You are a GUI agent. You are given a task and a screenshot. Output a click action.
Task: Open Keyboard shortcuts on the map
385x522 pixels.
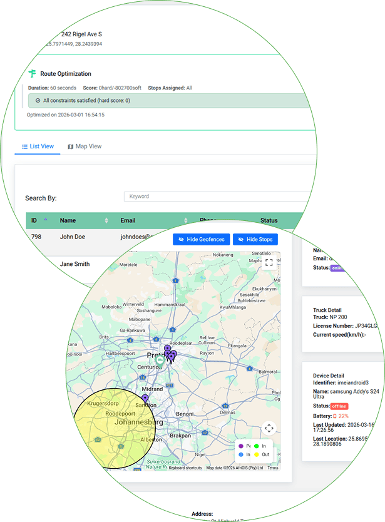[x=185, y=468]
